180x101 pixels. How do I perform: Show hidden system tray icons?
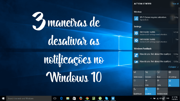pos(151,98)
